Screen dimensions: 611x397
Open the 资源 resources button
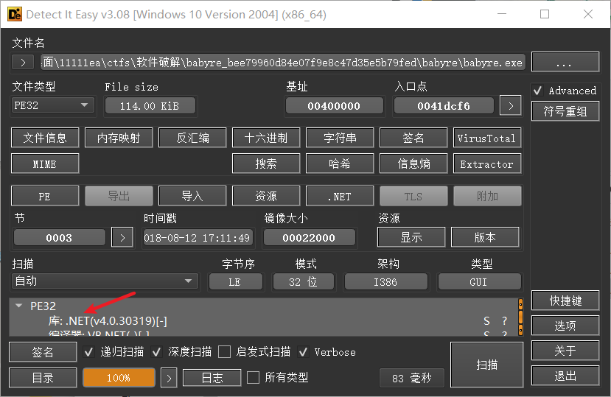coord(266,196)
